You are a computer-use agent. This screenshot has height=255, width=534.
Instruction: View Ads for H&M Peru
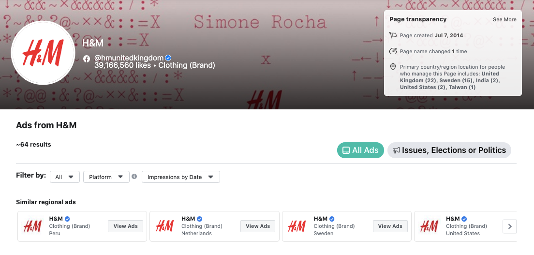coord(126,226)
